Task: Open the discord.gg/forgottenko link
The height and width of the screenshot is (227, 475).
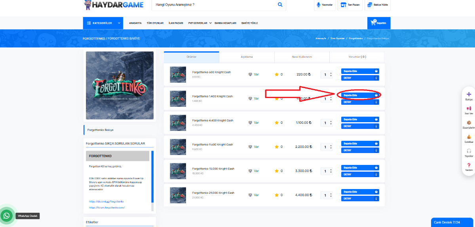Action: click(x=106, y=202)
